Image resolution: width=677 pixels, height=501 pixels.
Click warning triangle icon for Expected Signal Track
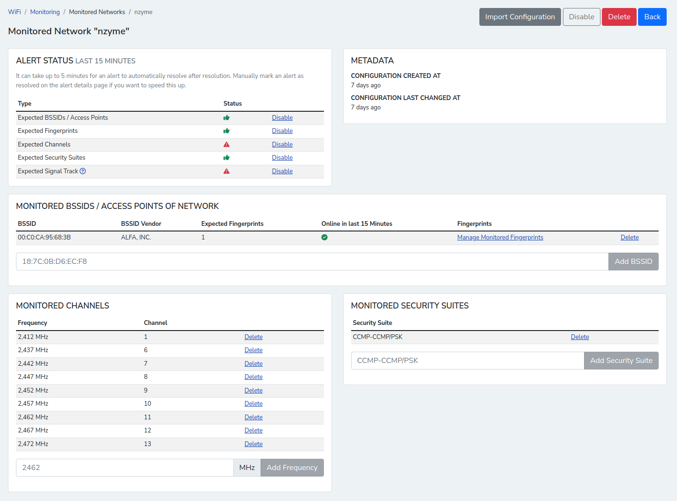tap(226, 171)
